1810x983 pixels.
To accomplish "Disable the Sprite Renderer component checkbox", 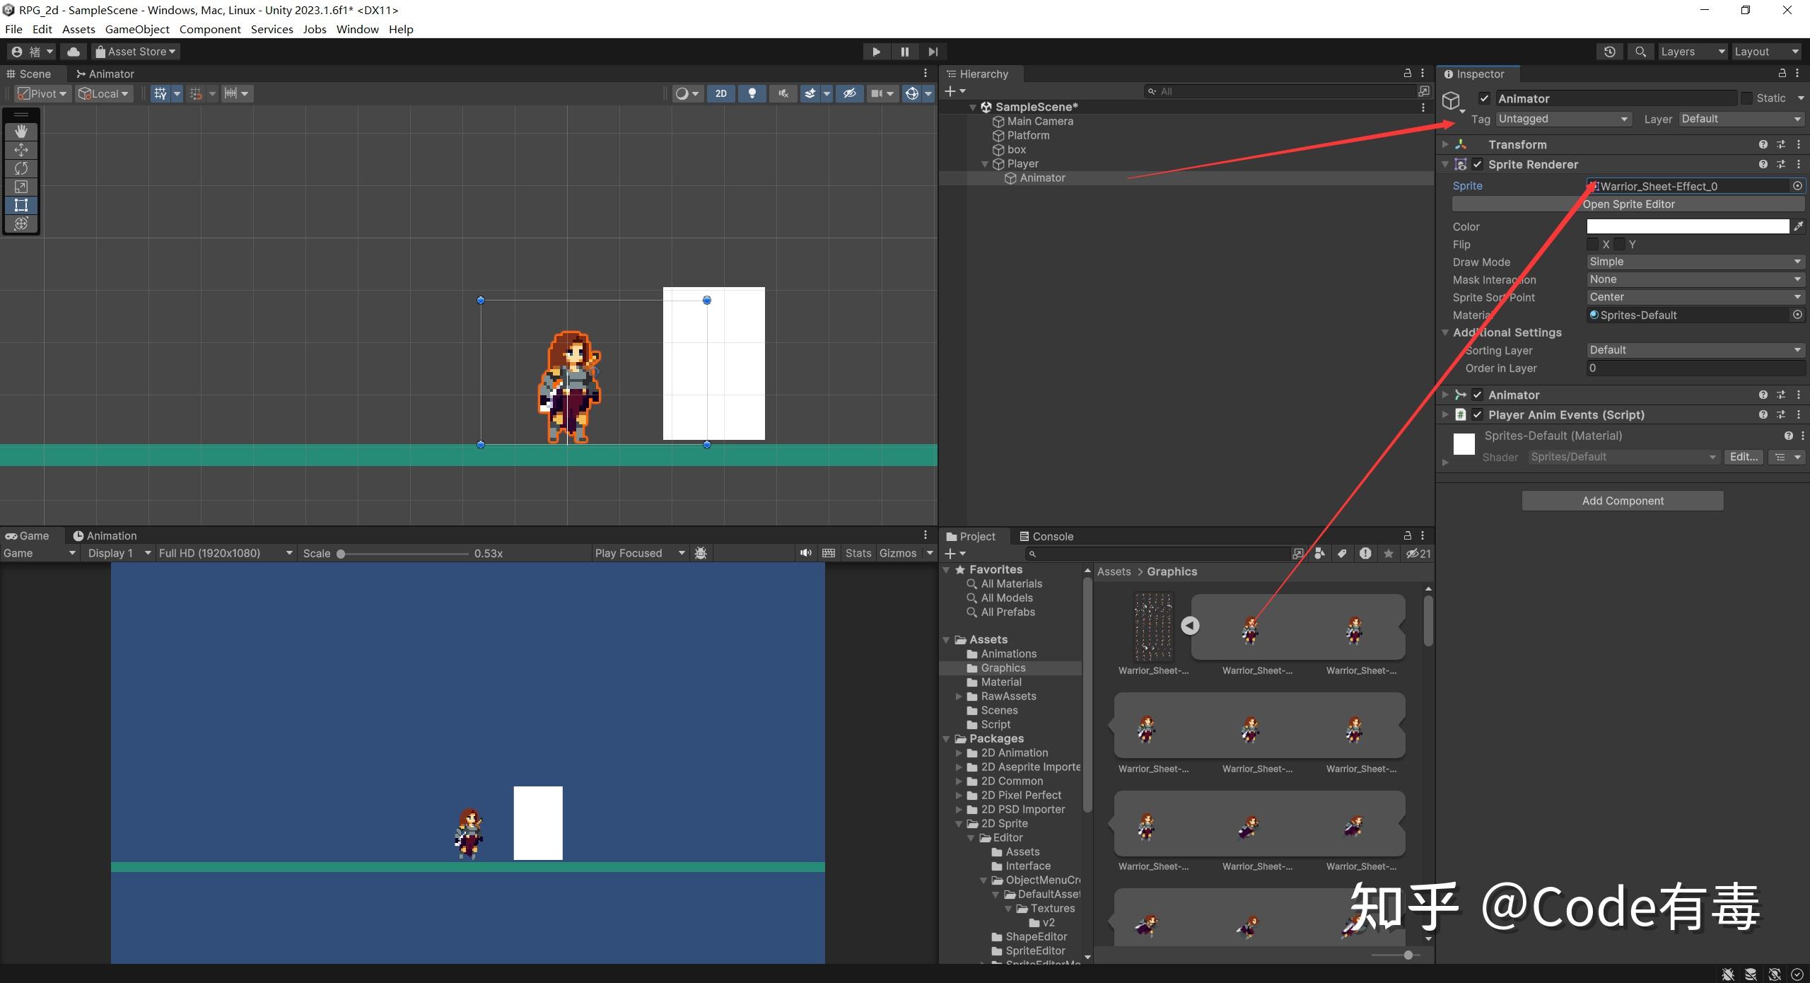I will point(1478,164).
